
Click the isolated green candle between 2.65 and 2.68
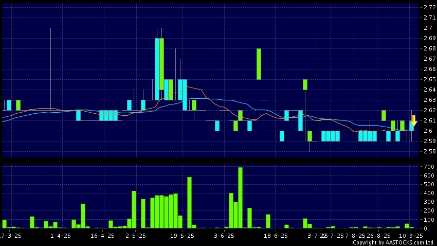tap(259, 64)
